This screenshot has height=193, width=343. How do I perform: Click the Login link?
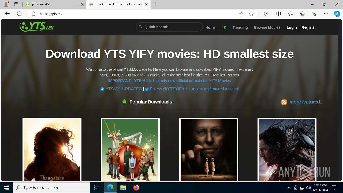(x=292, y=27)
